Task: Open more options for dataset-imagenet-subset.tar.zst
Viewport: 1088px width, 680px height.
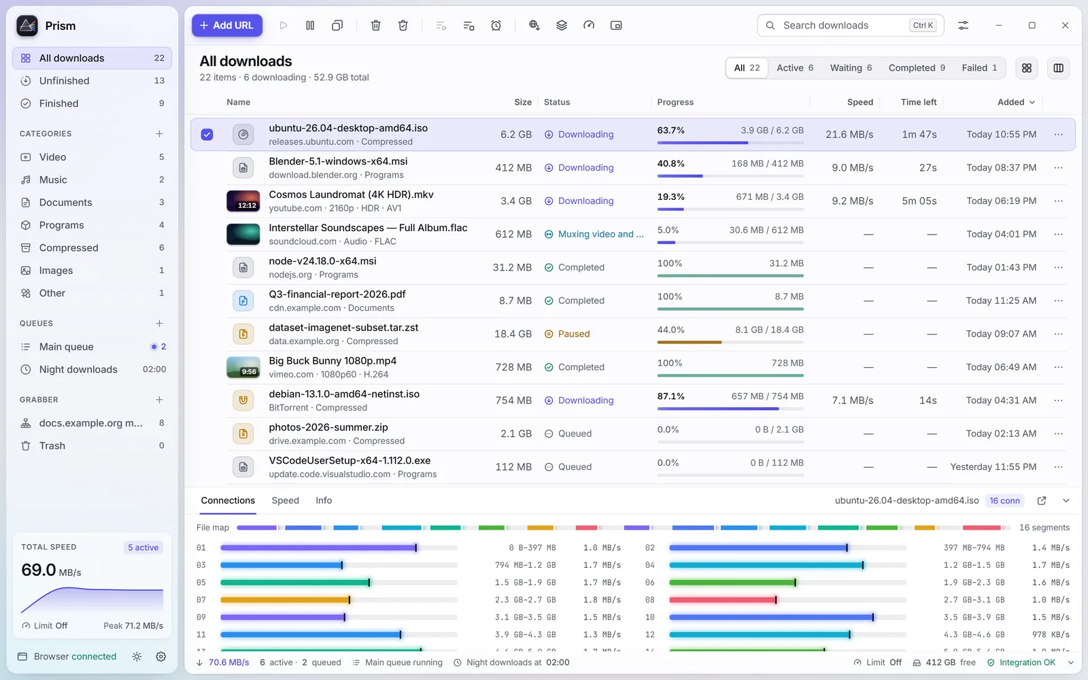Action: point(1059,334)
